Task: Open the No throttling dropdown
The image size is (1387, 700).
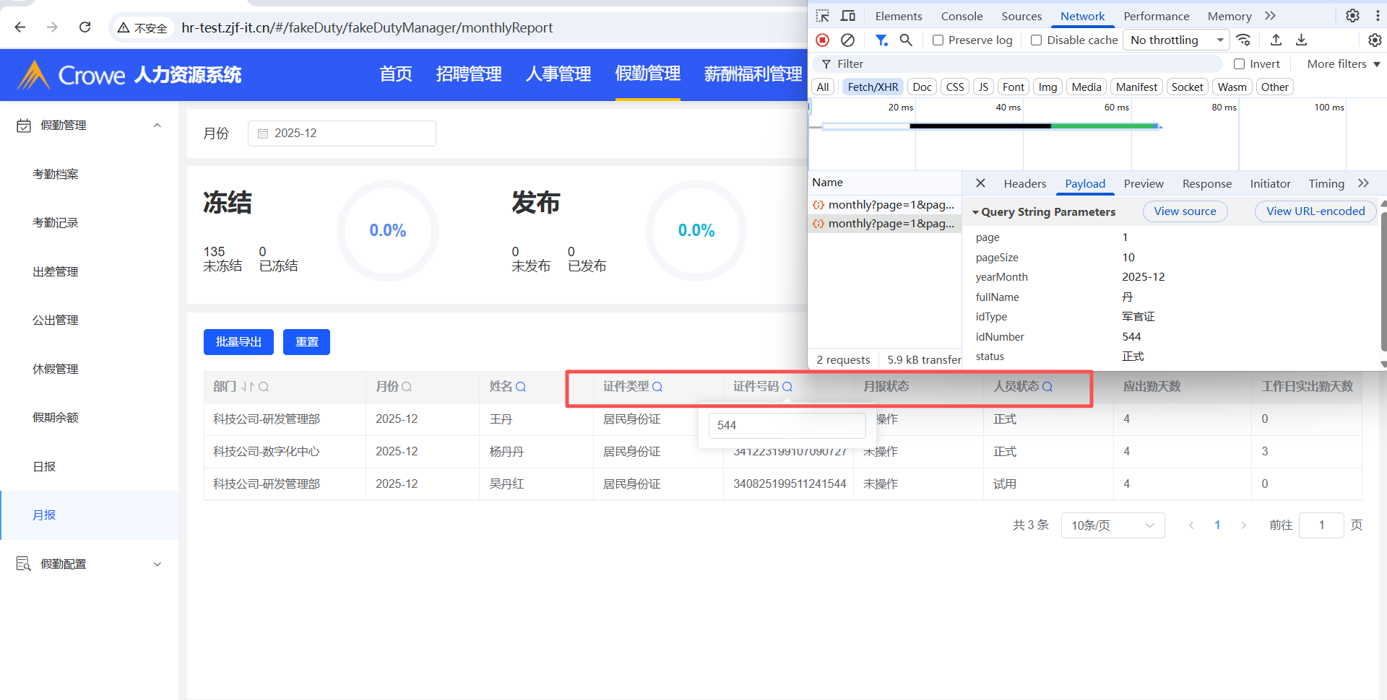Action: point(1177,40)
